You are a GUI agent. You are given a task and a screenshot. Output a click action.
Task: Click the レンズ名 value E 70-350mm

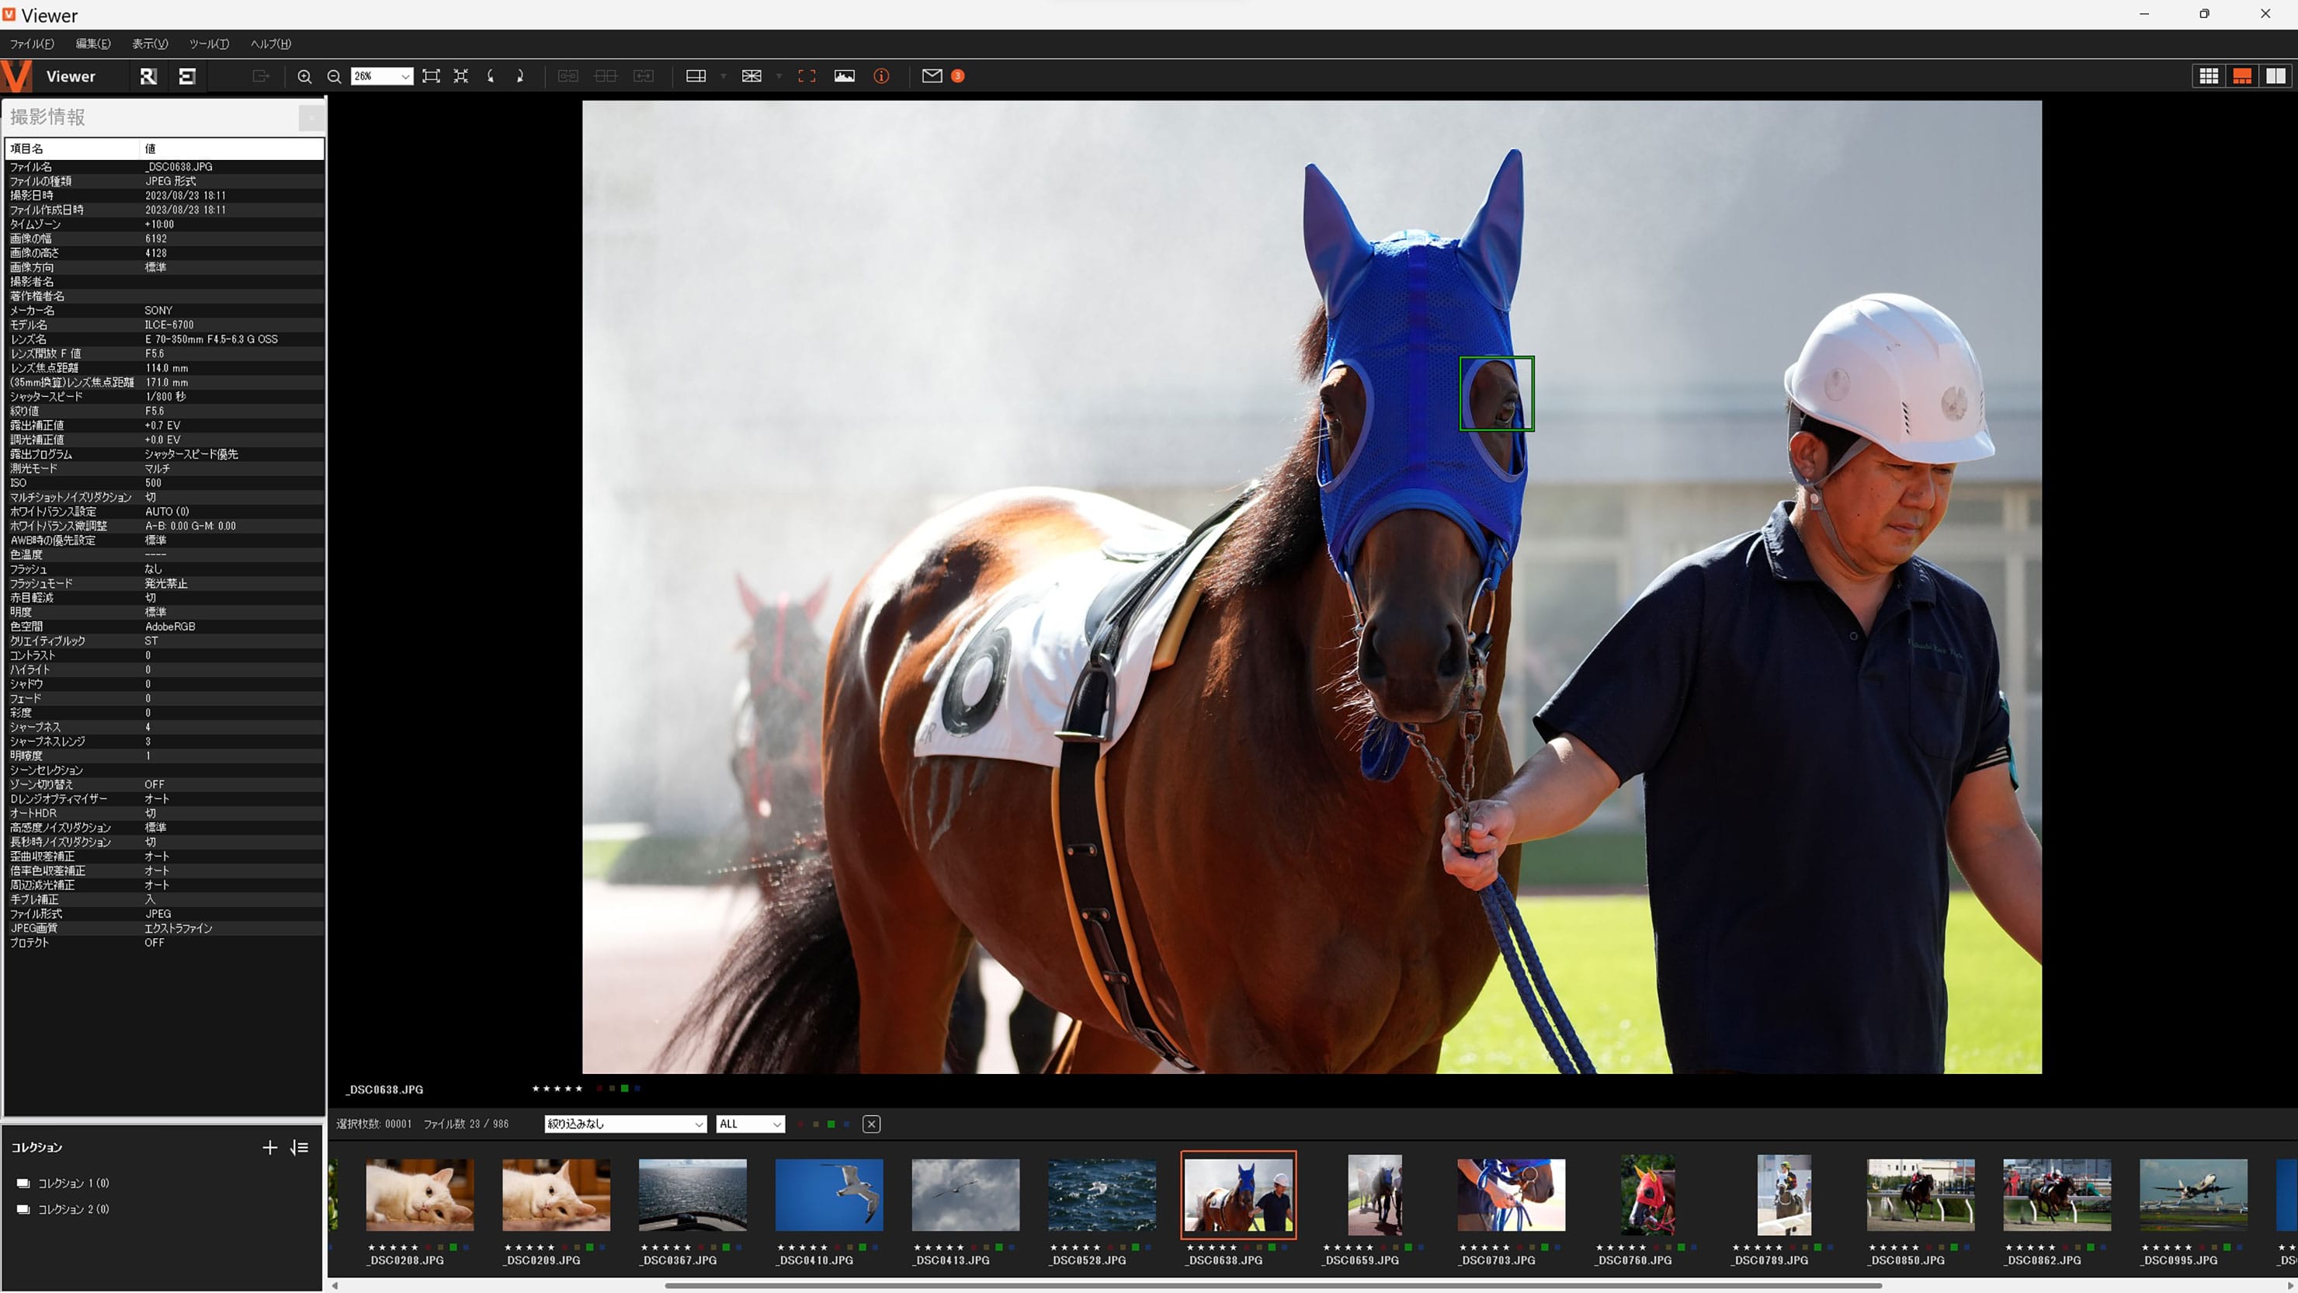(x=211, y=339)
